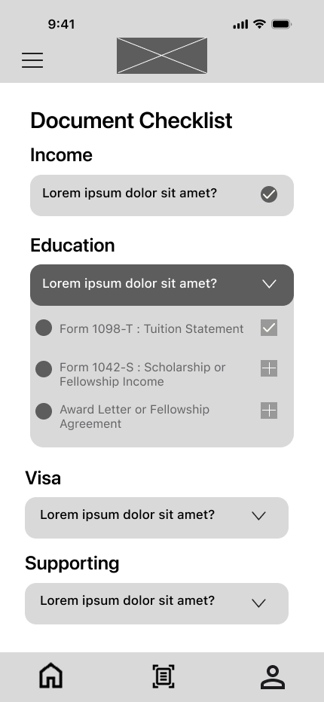Uncheck the Form 1098-T Tuition Statement checkbox
Viewport: 324px width, 702px height.
[269, 328]
